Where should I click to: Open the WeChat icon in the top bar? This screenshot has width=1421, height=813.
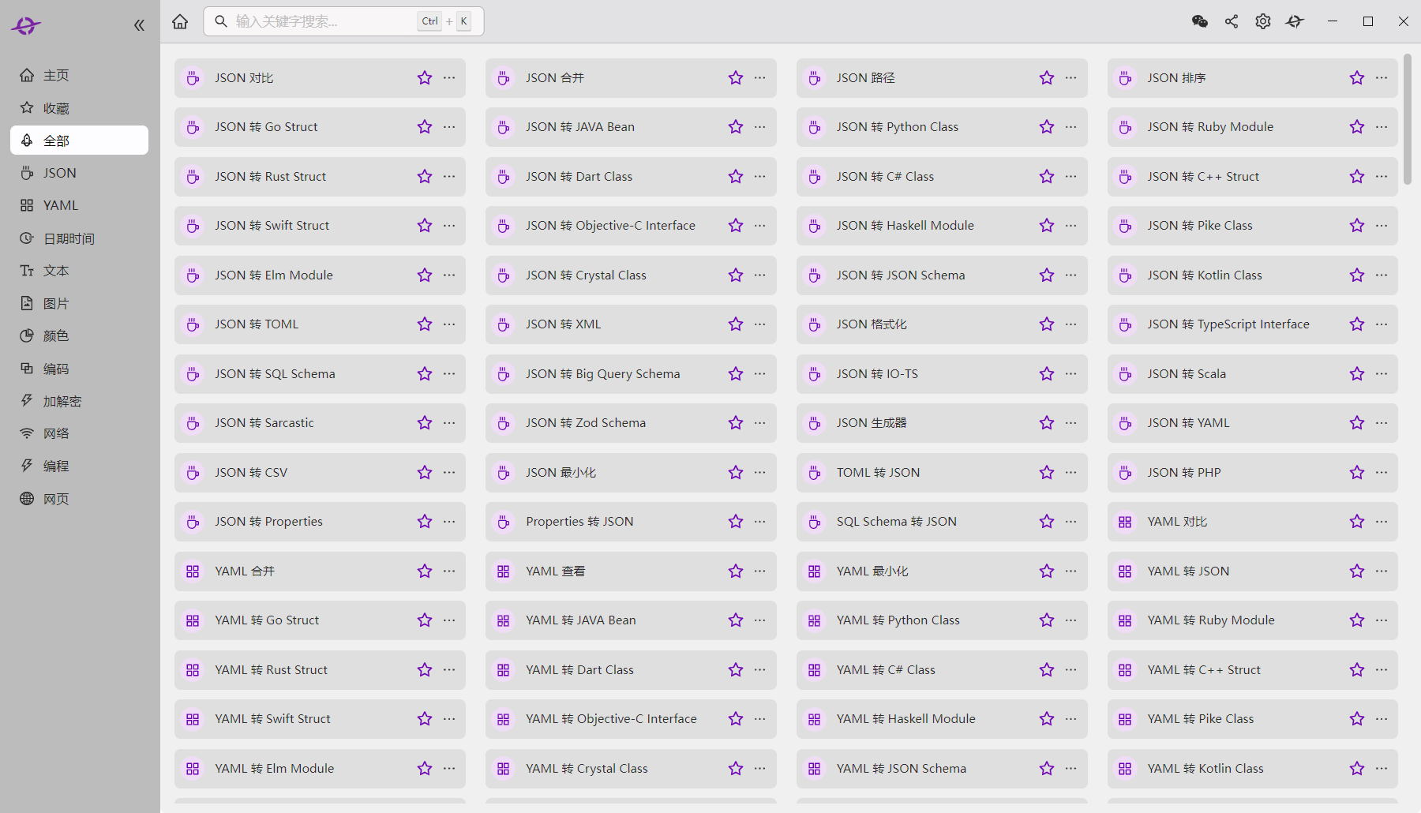tap(1199, 21)
